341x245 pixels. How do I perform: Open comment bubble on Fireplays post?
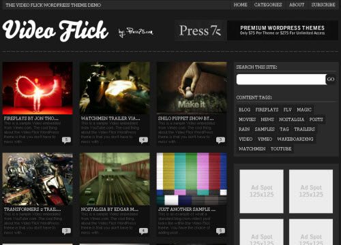click(66, 140)
